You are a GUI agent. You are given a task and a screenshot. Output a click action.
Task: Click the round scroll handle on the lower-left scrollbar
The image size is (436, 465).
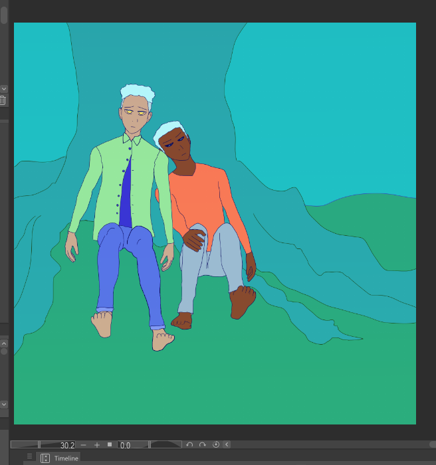point(4,351)
